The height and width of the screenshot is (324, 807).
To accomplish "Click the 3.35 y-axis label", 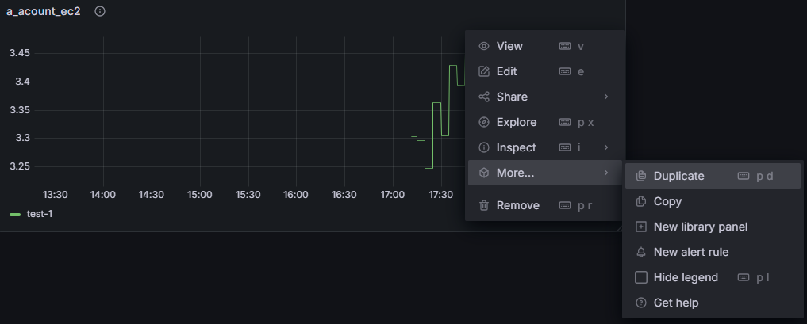I will (x=20, y=110).
